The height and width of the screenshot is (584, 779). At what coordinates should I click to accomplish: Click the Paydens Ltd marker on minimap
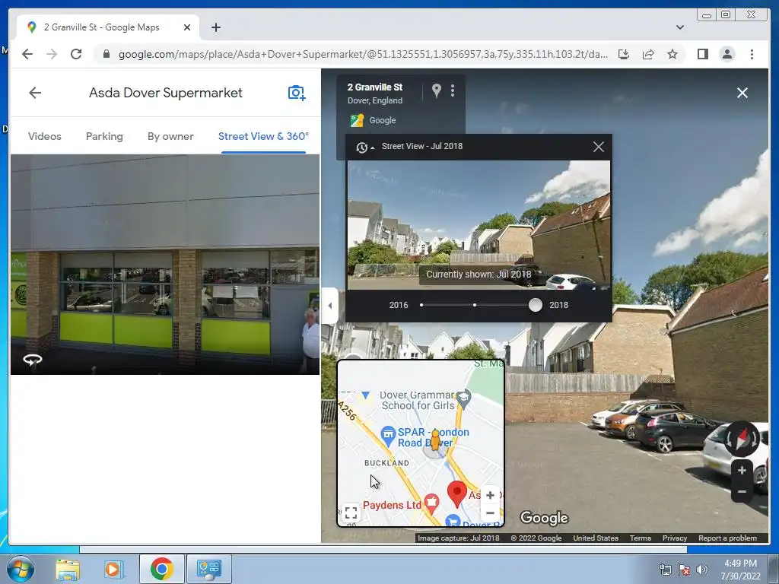[x=431, y=504]
